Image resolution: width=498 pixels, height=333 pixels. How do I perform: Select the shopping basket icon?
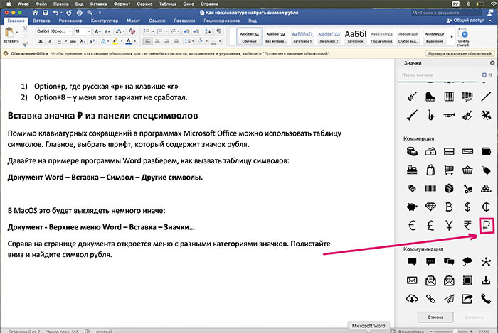[x=467, y=170]
